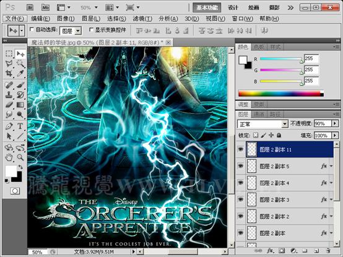The height and width of the screenshot is (257, 343).
Task: Expand effects of 图层 2 副本 4
Action: point(331,183)
